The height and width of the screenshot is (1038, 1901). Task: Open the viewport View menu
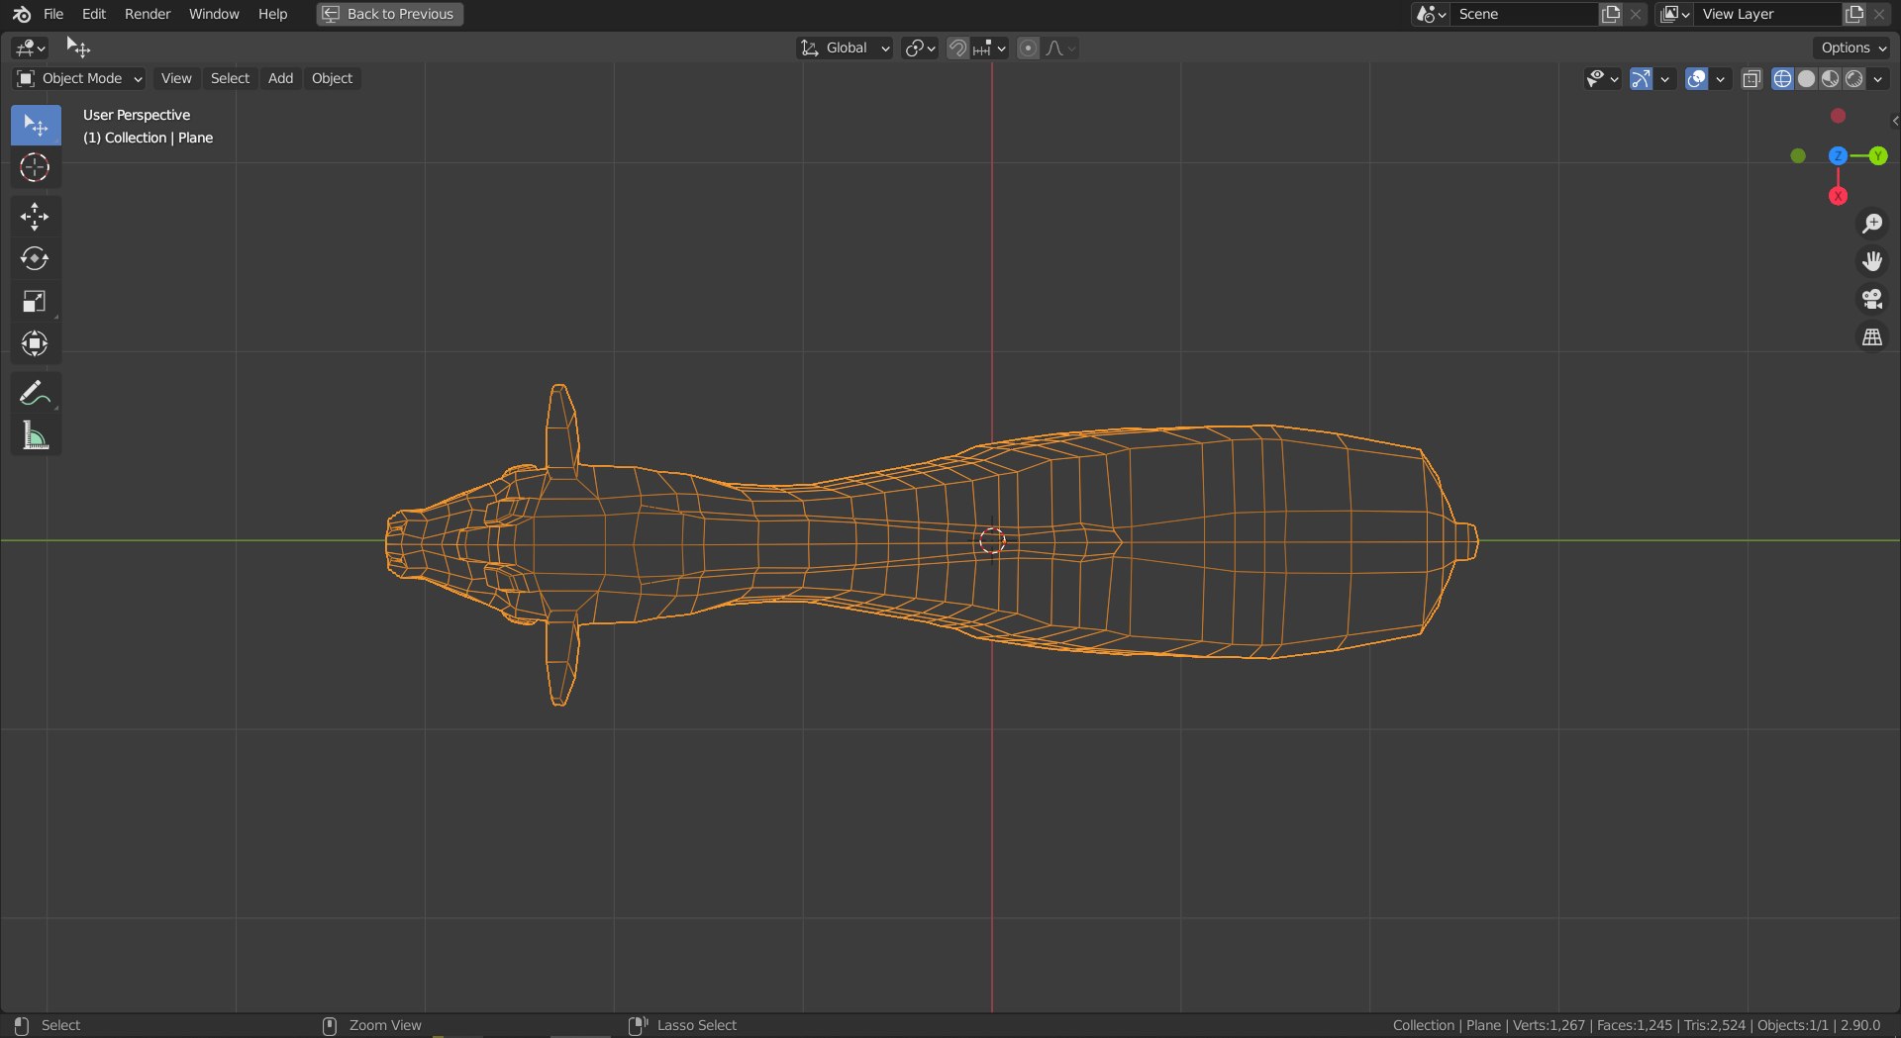click(176, 78)
